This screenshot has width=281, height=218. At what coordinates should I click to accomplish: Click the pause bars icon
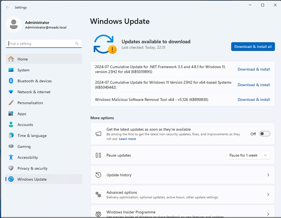point(99,155)
